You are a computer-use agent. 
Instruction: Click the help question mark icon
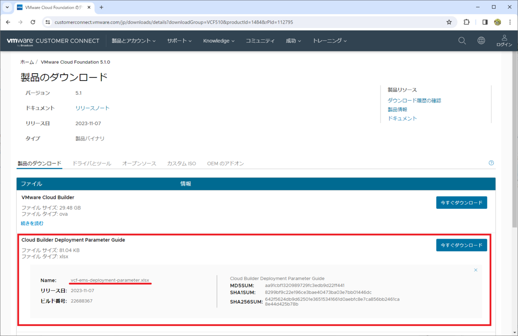(x=491, y=163)
